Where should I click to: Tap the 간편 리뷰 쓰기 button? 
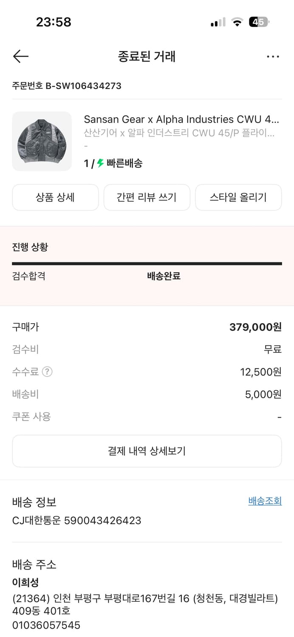click(147, 197)
